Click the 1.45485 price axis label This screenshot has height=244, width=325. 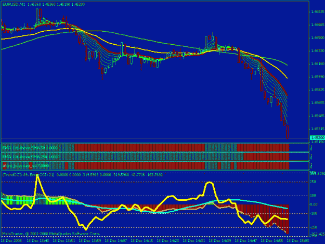pyautogui.click(x=318, y=116)
